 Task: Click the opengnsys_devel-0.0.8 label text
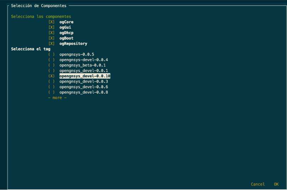coord(84,93)
